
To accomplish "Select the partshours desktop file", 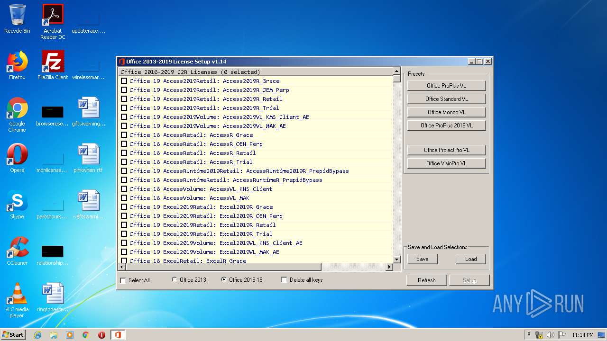I will click(53, 207).
